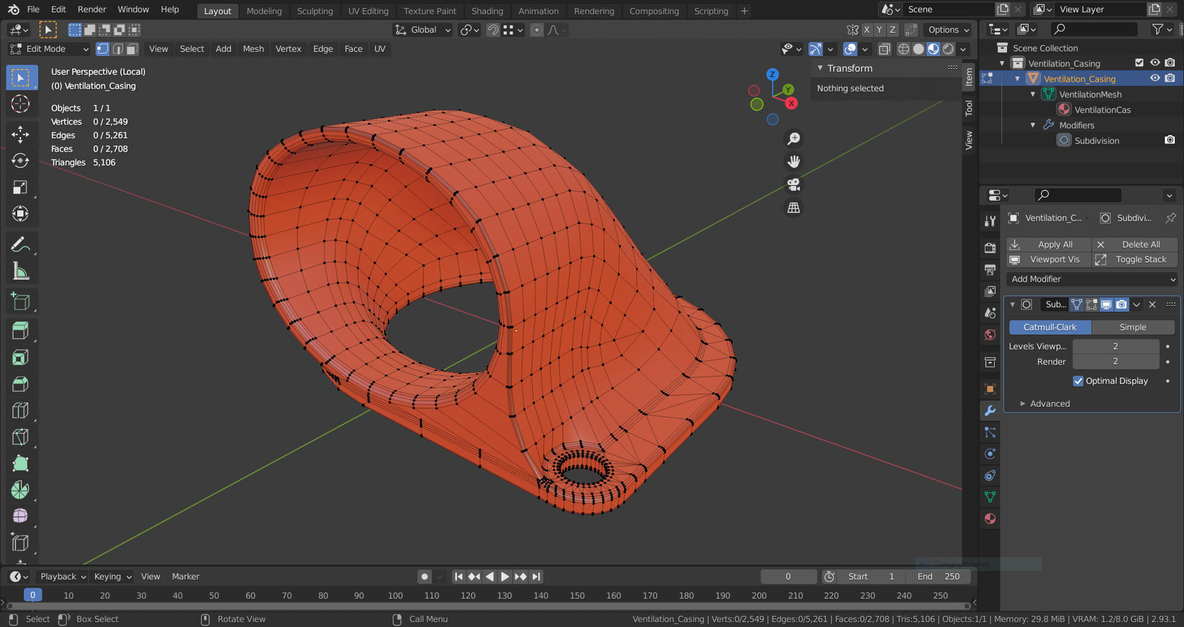This screenshot has width=1184, height=627.
Task: Switch to the UV Editing workspace tab
Action: click(368, 11)
